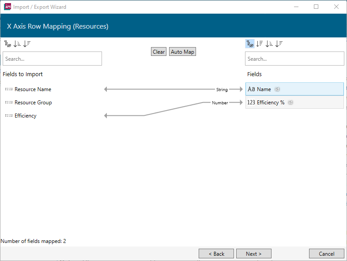This screenshot has height=261, width=347.
Task: Return to previous step with Back
Action: 216,254
